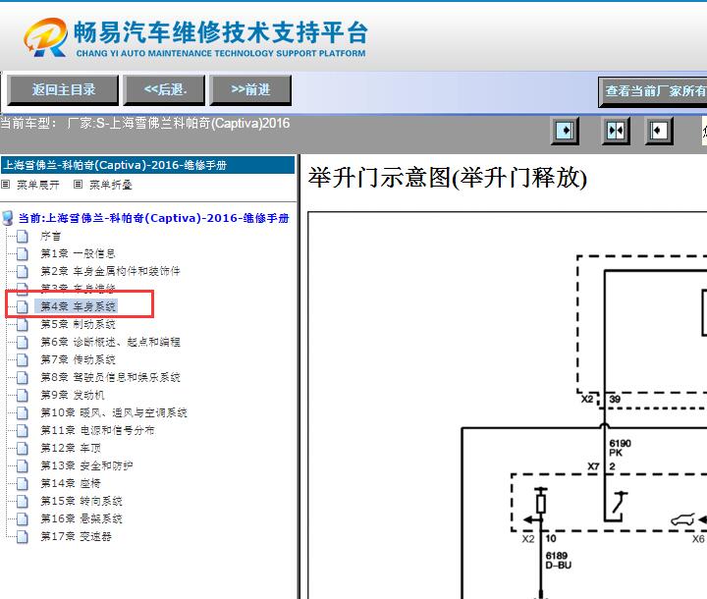Click the 返回主目录 button
Image resolution: width=707 pixels, height=599 pixels.
point(63,89)
